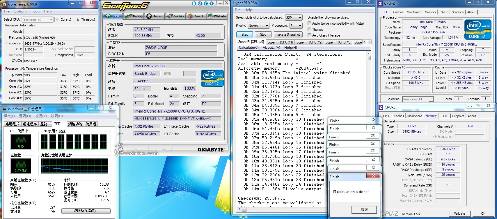This screenshot has width=497, height=219.
Task: Click the Core Temp title bar thermometer icon
Action: tap(5, 4)
